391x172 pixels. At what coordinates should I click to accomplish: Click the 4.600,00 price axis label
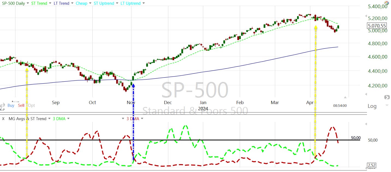tap(378, 57)
